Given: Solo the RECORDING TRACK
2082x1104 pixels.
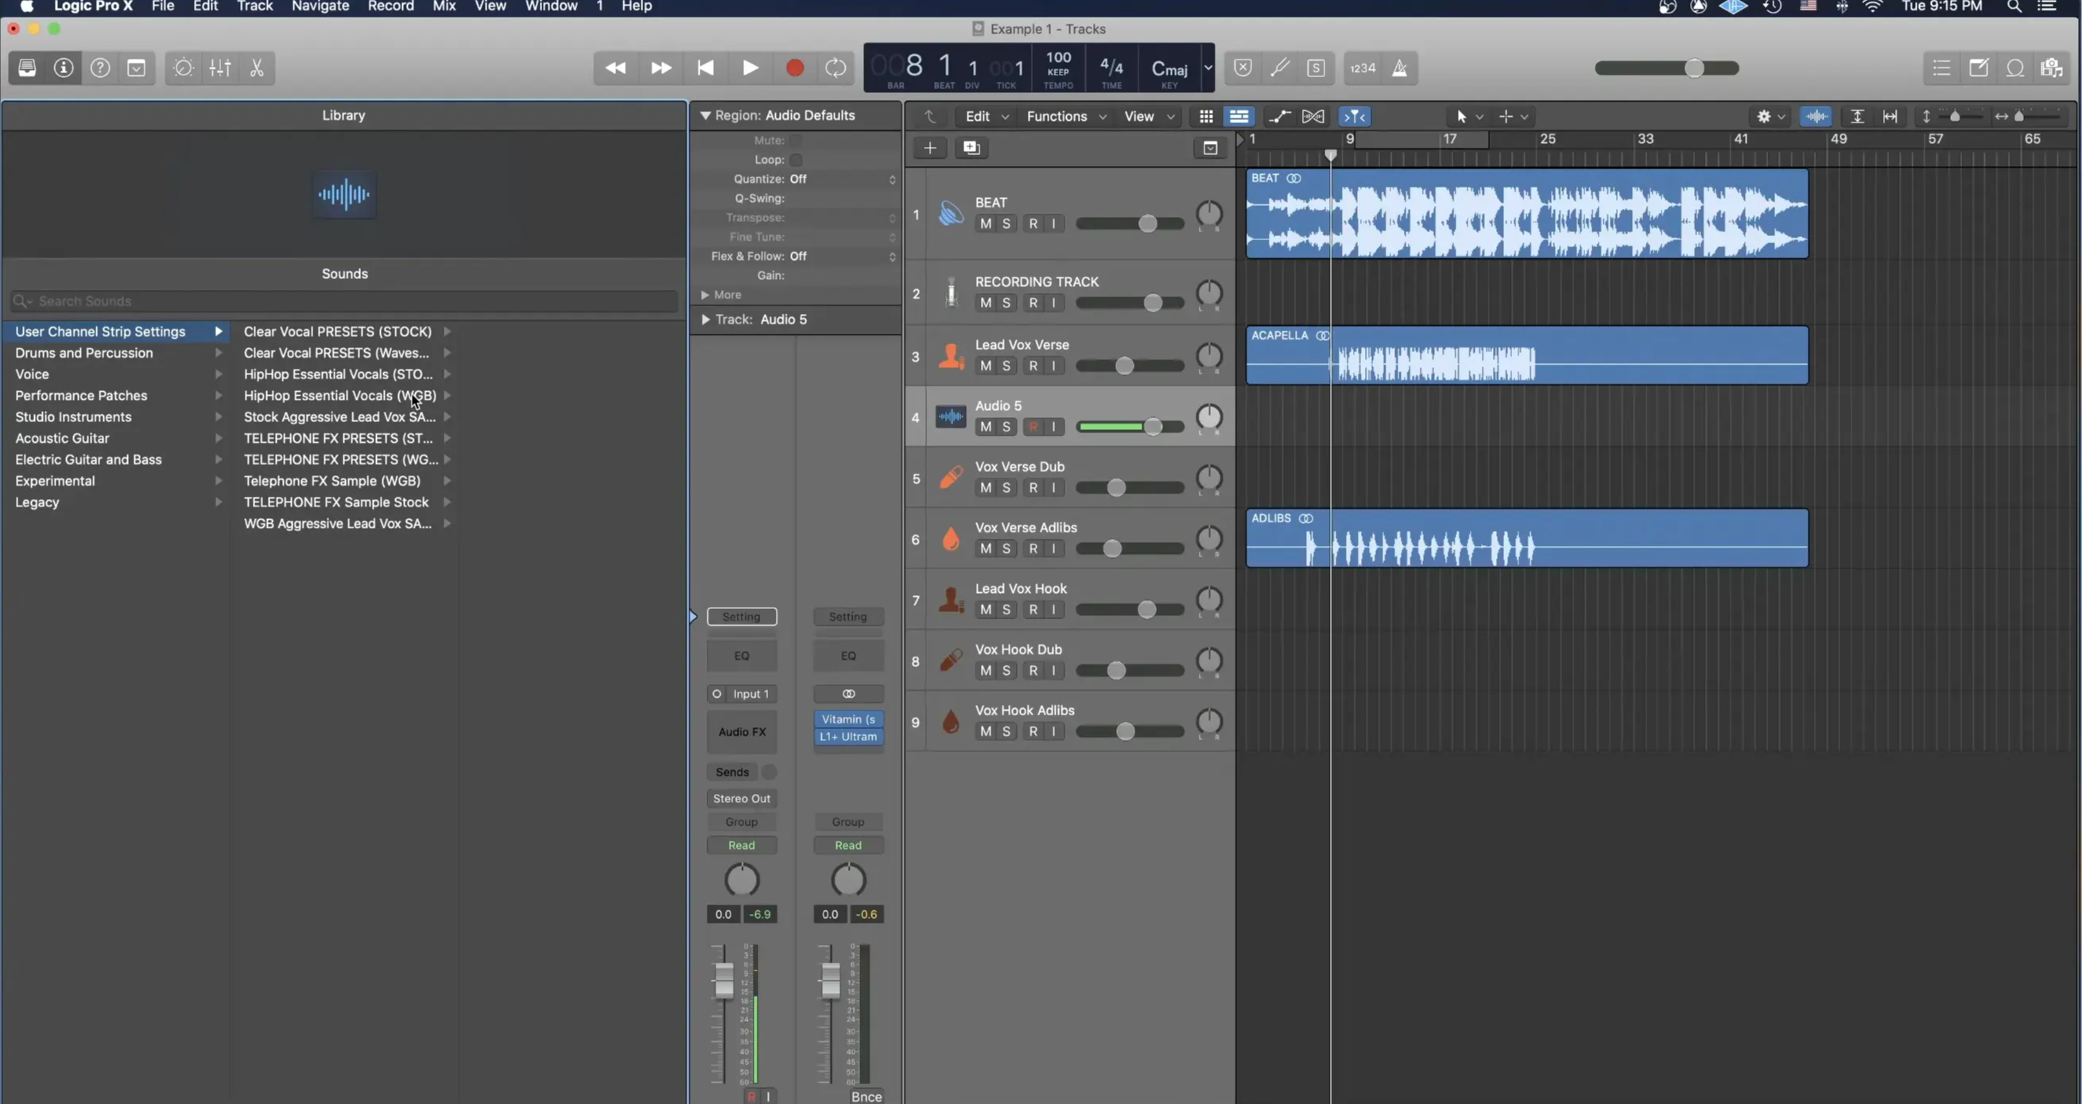Looking at the screenshot, I should 1006,303.
